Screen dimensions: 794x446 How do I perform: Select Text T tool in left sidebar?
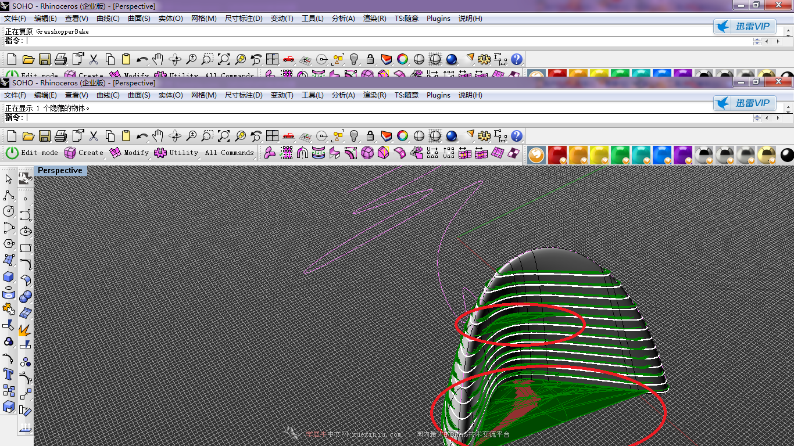(x=9, y=374)
